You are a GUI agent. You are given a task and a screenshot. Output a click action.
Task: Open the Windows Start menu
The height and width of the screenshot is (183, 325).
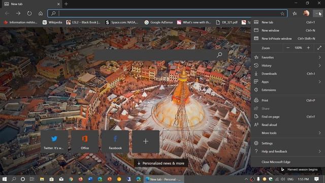pos(5,179)
